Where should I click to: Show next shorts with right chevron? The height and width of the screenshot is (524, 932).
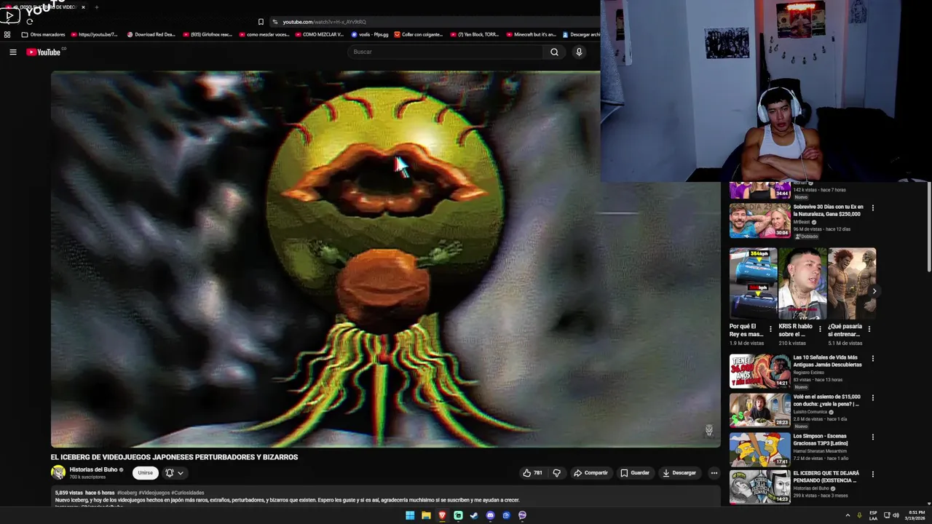pos(874,291)
